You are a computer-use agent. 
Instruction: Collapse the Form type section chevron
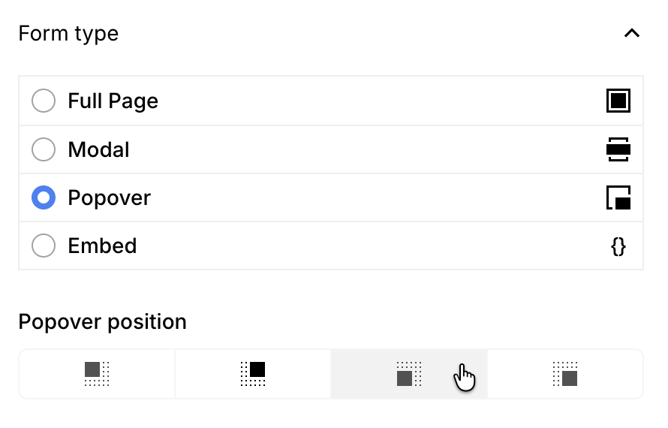[x=632, y=34]
